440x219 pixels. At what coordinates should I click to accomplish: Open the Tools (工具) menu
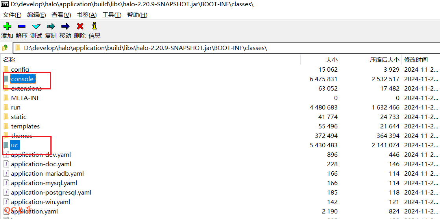pos(112,15)
